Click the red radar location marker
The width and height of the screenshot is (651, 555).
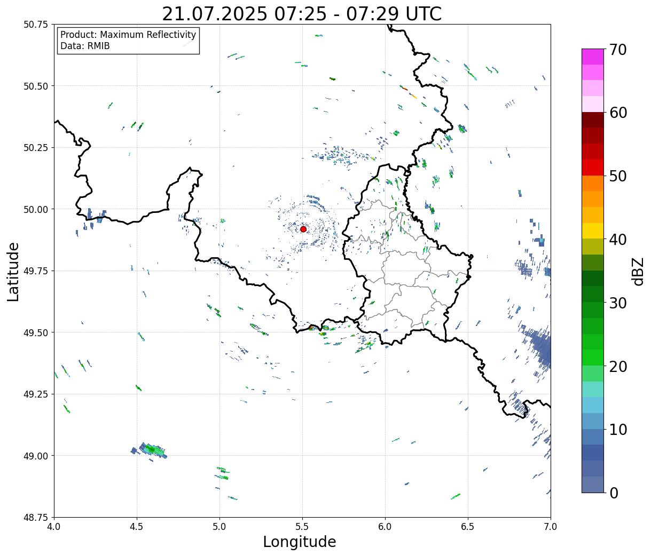[x=303, y=229]
